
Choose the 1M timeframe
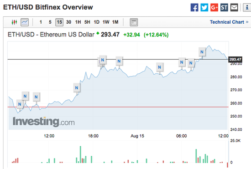(x=115, y=22)
